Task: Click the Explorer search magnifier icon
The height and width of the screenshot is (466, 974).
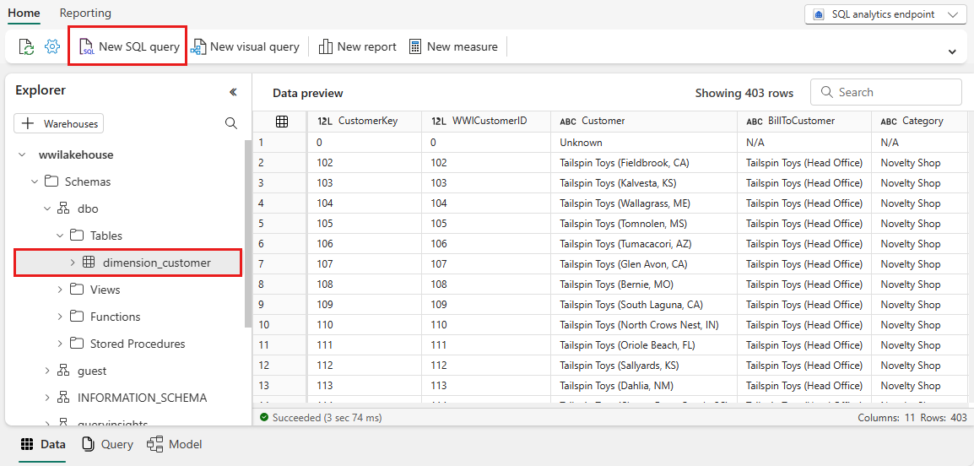Action: tap(231, 123)
